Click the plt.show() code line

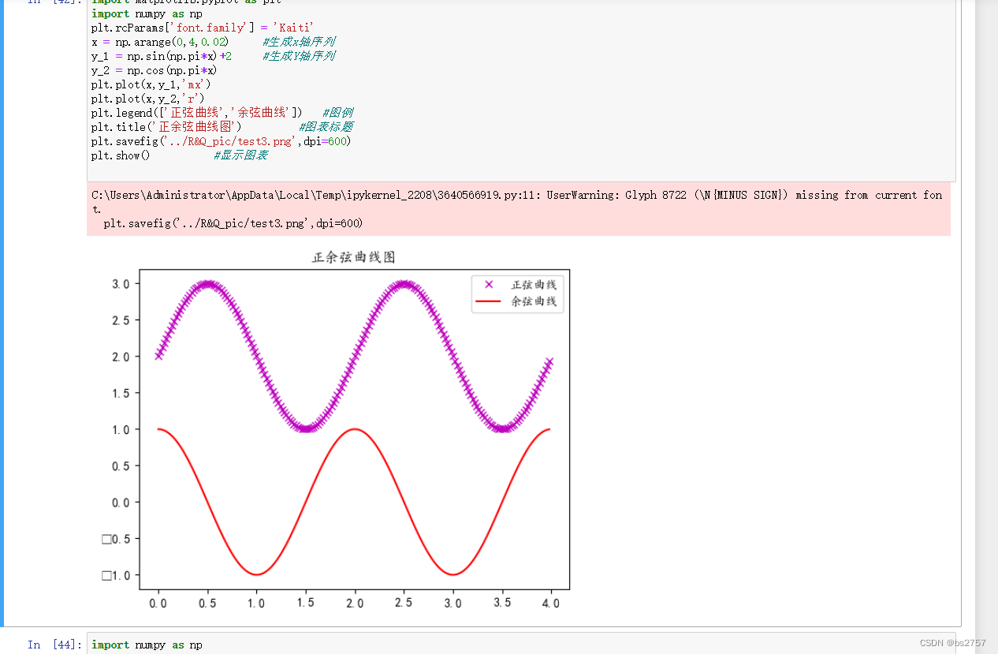(x=179, y=155)
